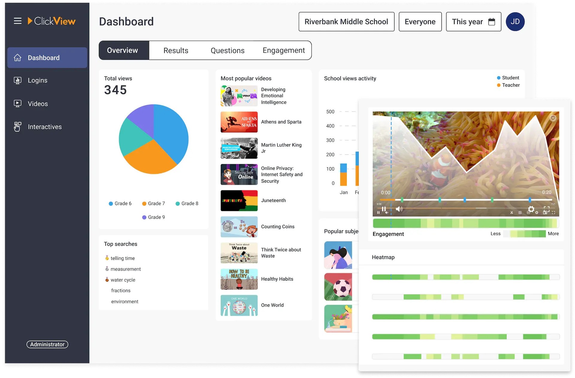Screen dimensions: 575x378
Task: Open the Everyone audience dropdown
Action: (x=420, y=21)
